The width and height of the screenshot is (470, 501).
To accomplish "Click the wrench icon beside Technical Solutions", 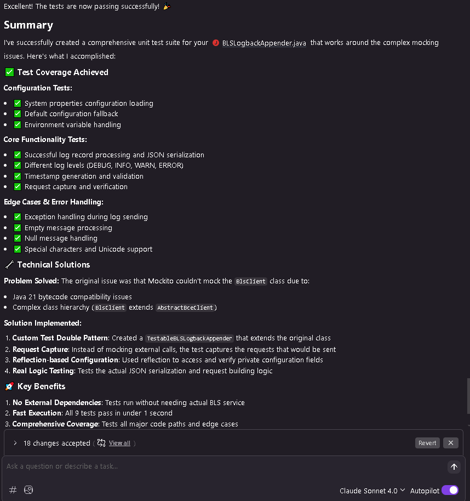I will 9,265.
